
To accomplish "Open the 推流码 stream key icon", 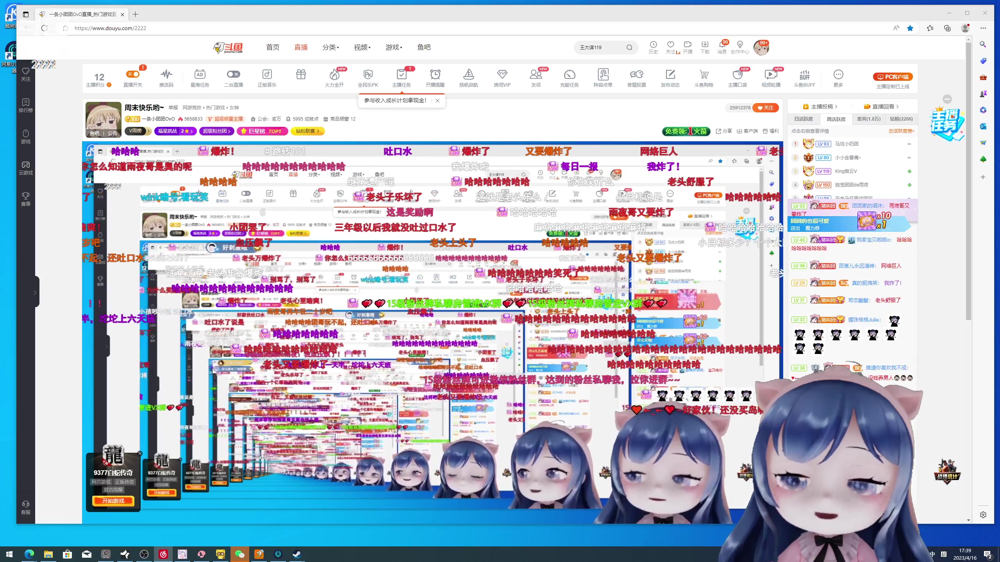I will click(166, 75).
